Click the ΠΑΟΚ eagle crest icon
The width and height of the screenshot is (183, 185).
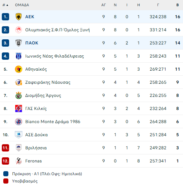[19, 43]
